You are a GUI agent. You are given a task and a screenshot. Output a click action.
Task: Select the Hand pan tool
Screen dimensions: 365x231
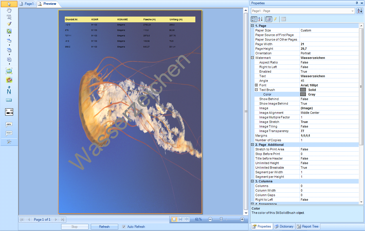[x=9, y=10]
